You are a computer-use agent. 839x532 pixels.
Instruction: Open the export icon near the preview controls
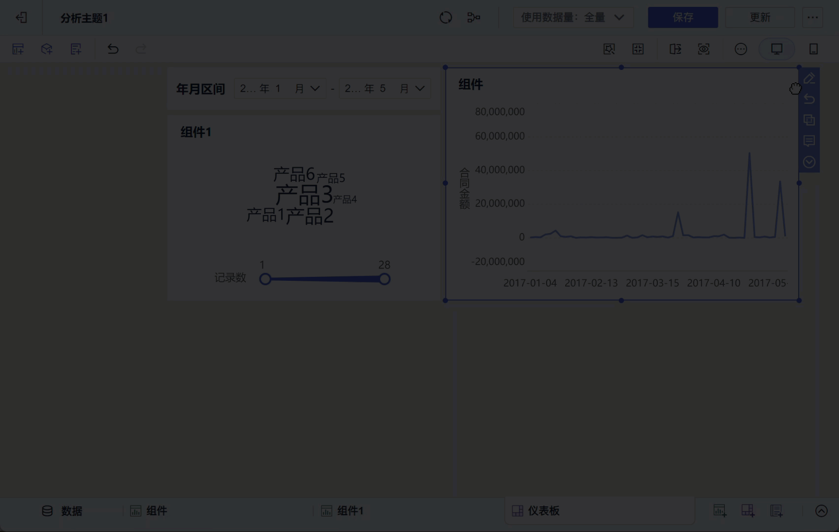(x=676, y=49)
